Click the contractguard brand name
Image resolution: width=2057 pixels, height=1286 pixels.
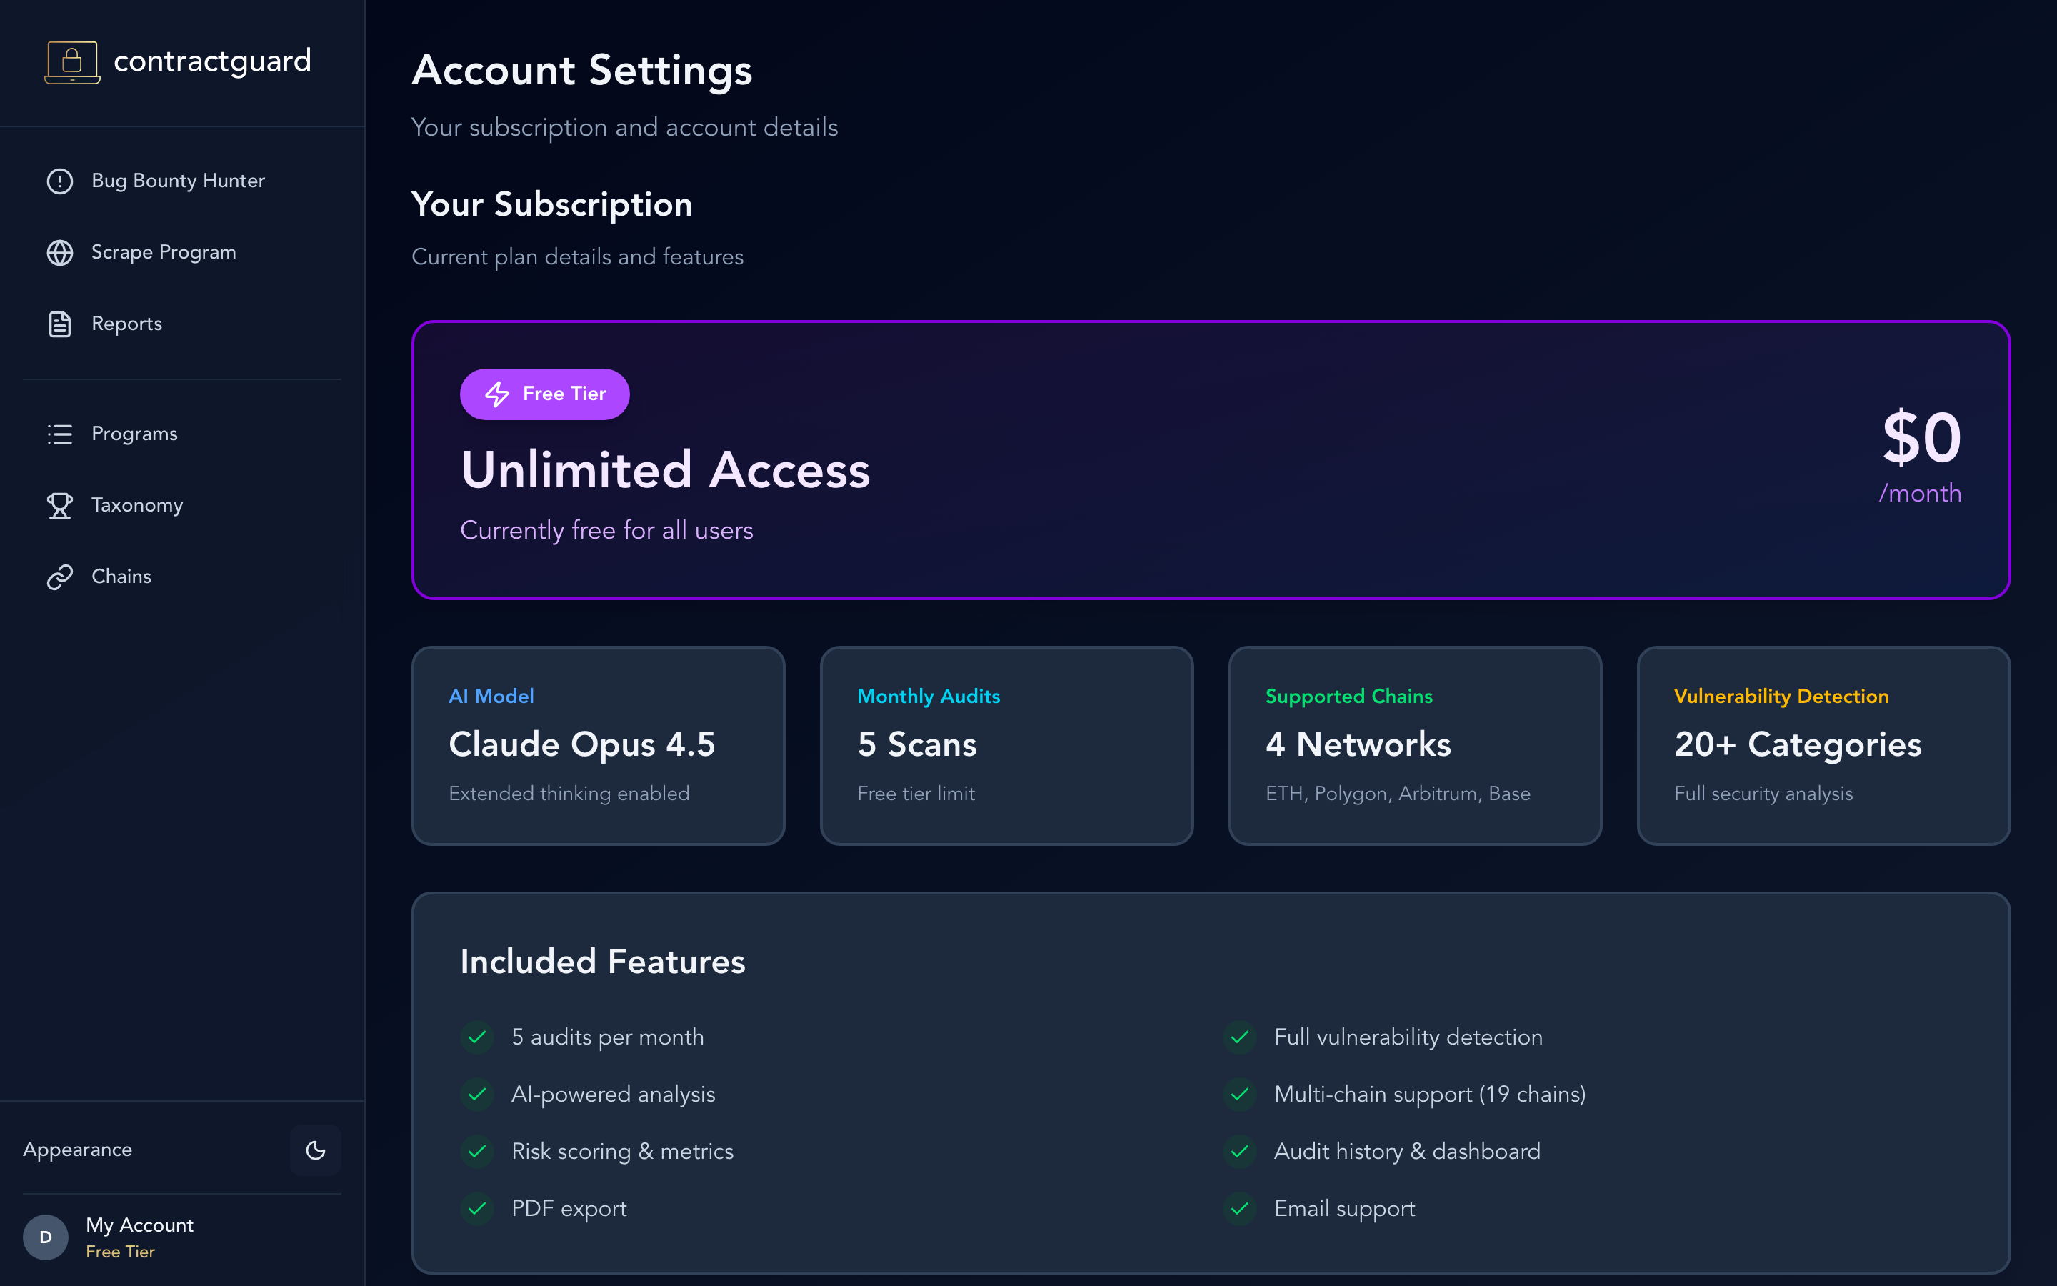[x=213, y=61]
